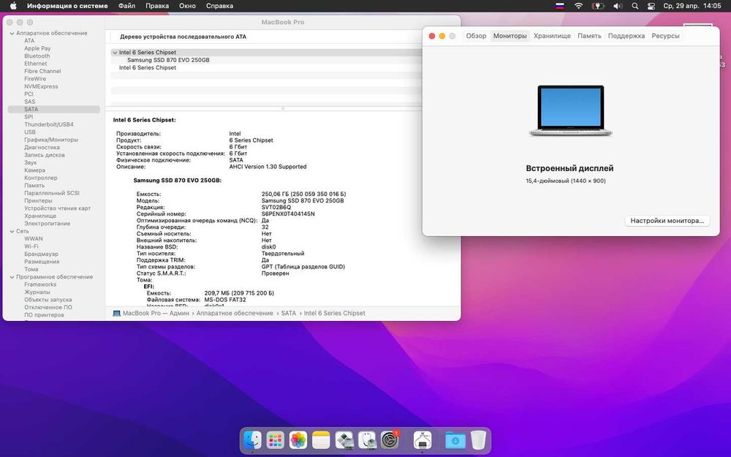Collapse the first Intel 6 Series Chipset row
The width and height of the screenshot is (731, 457).
click(x=115, y=53)
